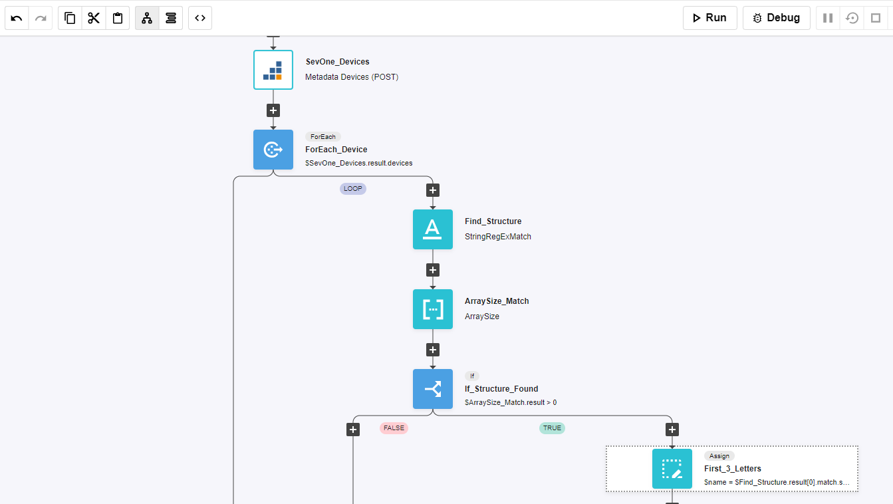This screenshot has height=504, width=893.
Task: Select the ArraySize_Match block icon
Action: 433,309
